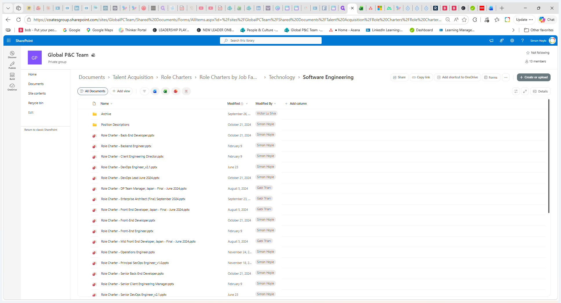The image size is (561, 303).
Task: Refresh the browser page
Action: [x=19, y=20]
